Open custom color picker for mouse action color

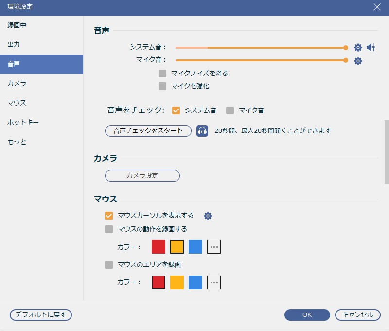click(x=213, y=246)
